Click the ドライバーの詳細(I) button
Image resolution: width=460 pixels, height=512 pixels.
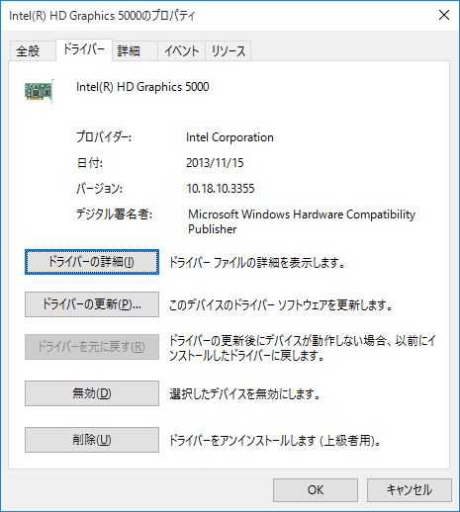(92, 262)
